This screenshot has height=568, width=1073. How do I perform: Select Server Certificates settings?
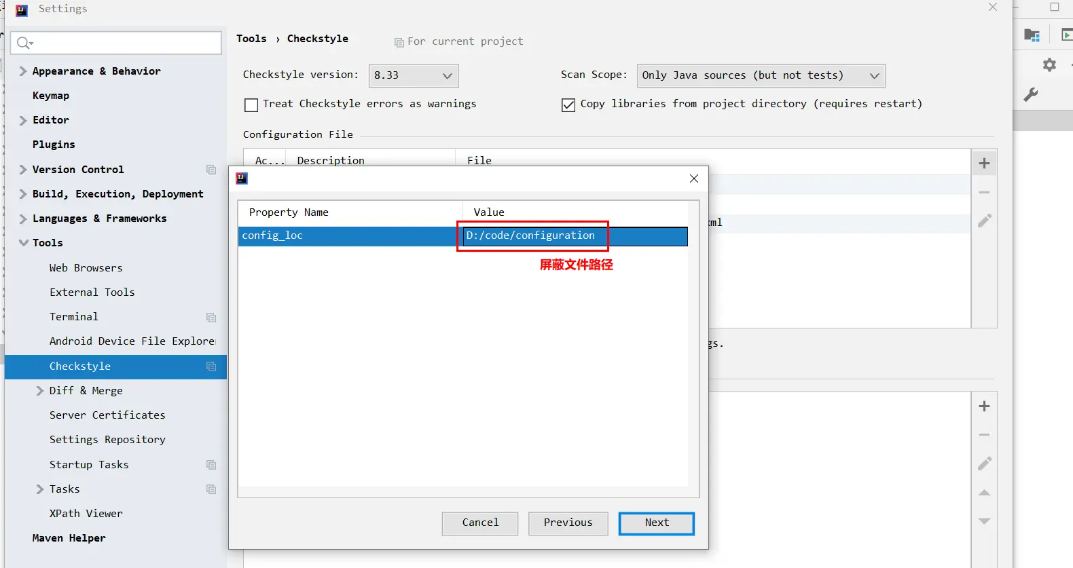107,415
